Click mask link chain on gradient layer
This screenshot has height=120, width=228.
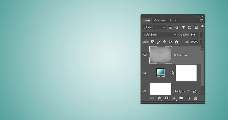(x=173, y=73)
